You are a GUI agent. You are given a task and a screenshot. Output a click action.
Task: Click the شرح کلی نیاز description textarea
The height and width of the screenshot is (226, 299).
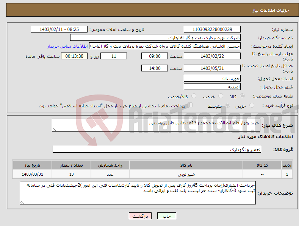(x=156, y=125)
